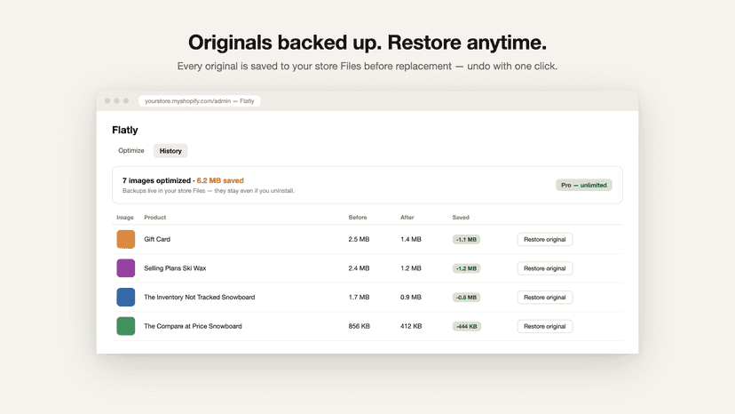Click The Compare at Price Snowboard name
735x414 pixels.
point(193,326)
